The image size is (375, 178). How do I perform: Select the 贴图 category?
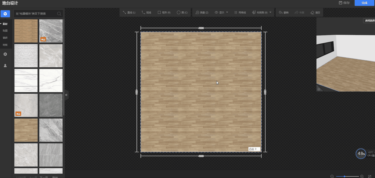(5, 31)
